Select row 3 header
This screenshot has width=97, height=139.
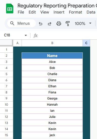[x=6, y=62]
